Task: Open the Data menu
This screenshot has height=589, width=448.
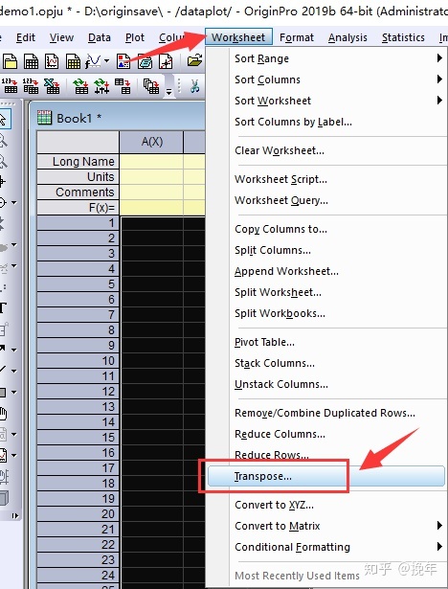Action: click(100, 37)
